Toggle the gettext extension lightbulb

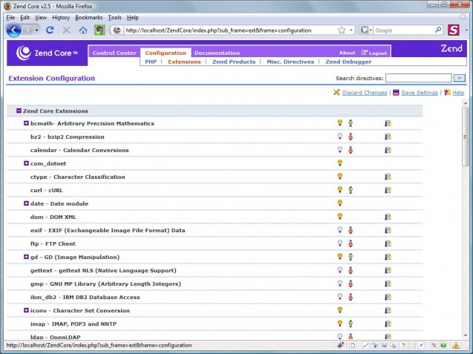click(339, 269)
